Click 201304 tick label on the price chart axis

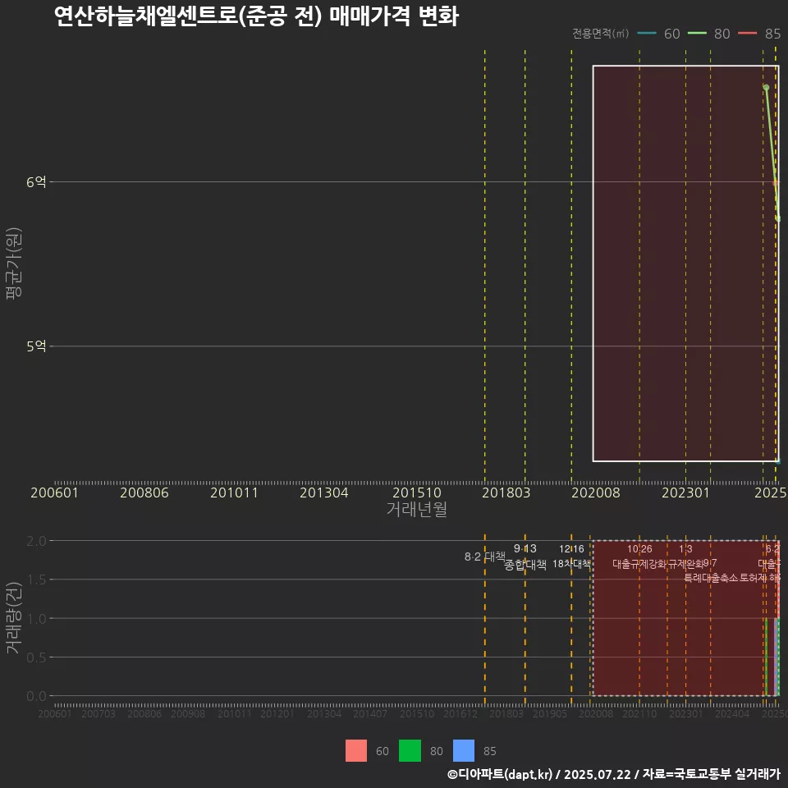point(324,492)
